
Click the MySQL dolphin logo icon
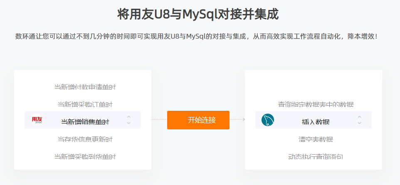(268, 120)
